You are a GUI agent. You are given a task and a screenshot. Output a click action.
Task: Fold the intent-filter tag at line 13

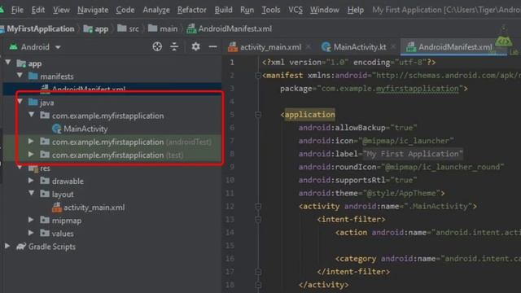258,220
